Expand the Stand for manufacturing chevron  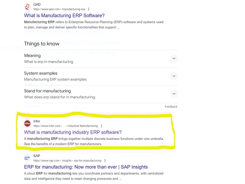[x=174, y=94]
